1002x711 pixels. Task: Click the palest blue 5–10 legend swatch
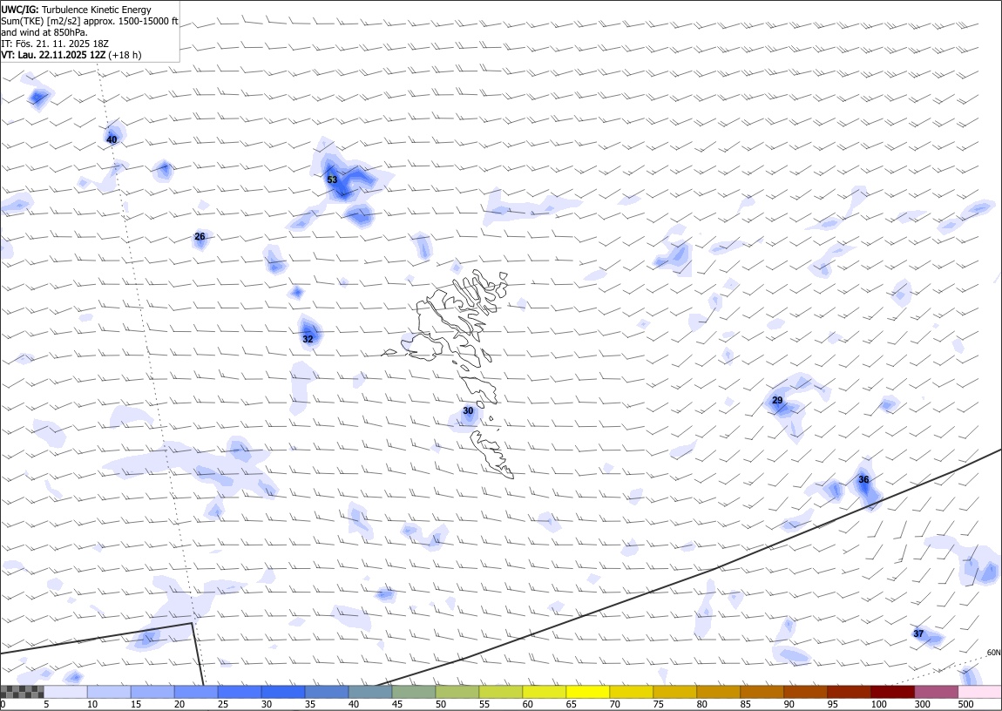(x=66, y=692)
